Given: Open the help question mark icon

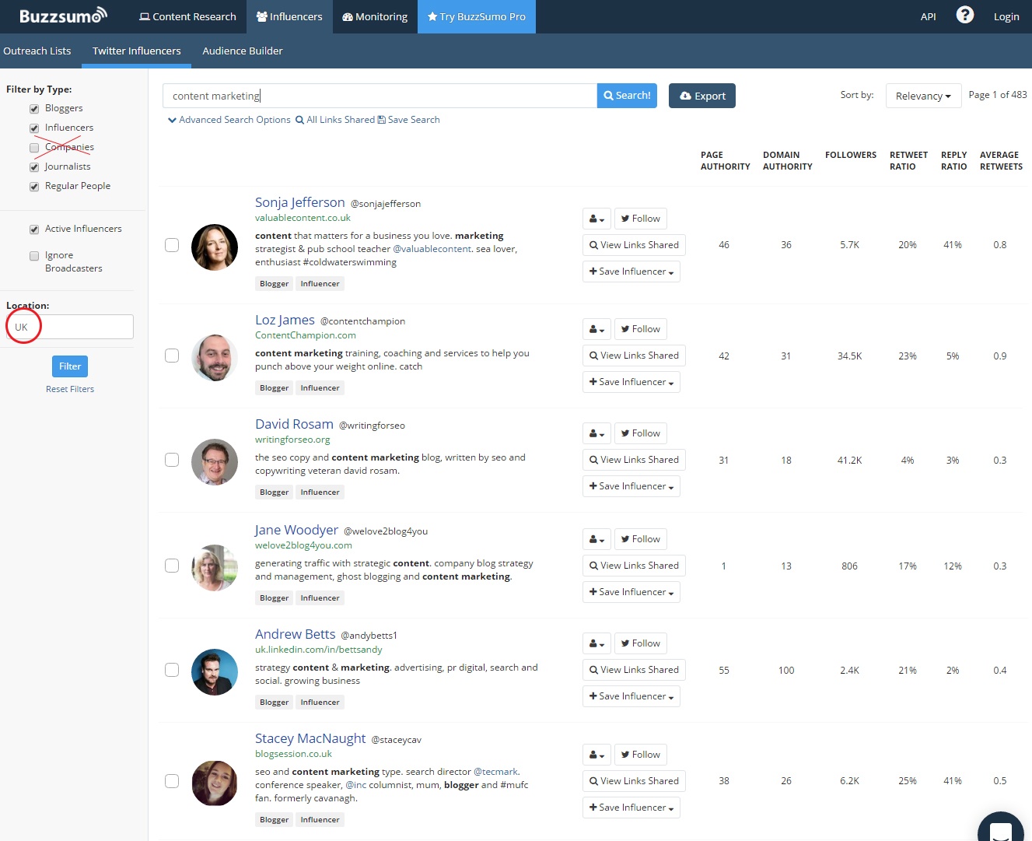Looking at the screenshot, I should [964, 15].
